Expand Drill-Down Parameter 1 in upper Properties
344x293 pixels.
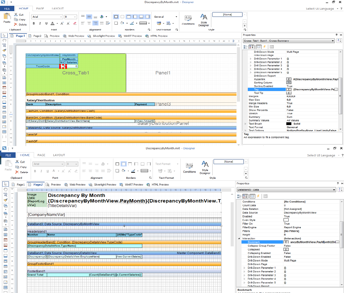coord(251,59)
